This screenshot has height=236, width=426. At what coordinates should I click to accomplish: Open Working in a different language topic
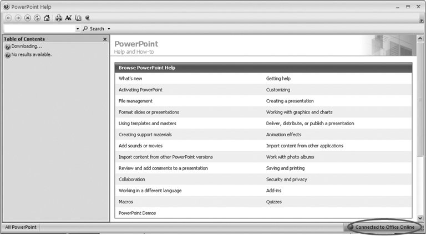[x=150, y=191]
